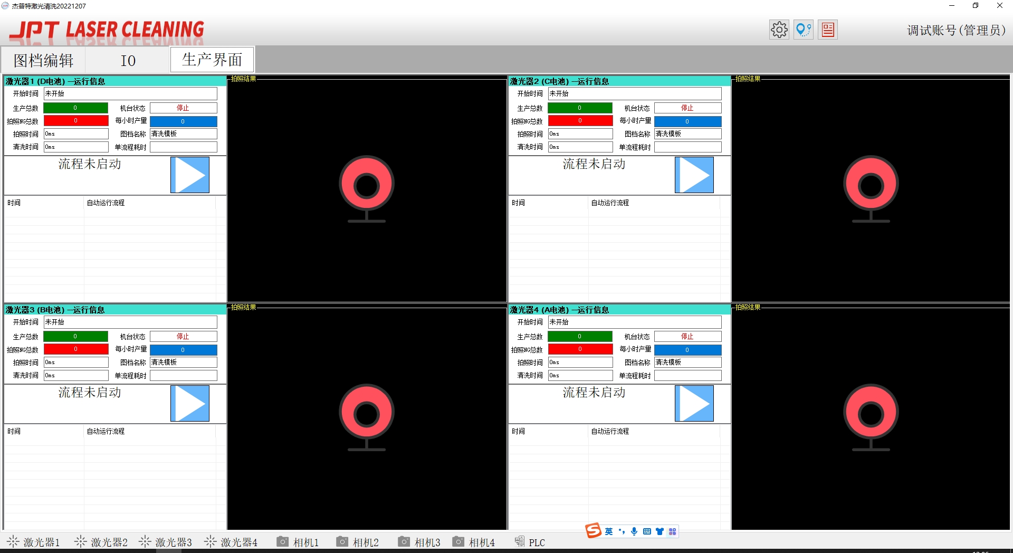This screenshot has width=1013, height=553.
Task: Click the Sogou microphone voice input icon
Action: point(634,531)
